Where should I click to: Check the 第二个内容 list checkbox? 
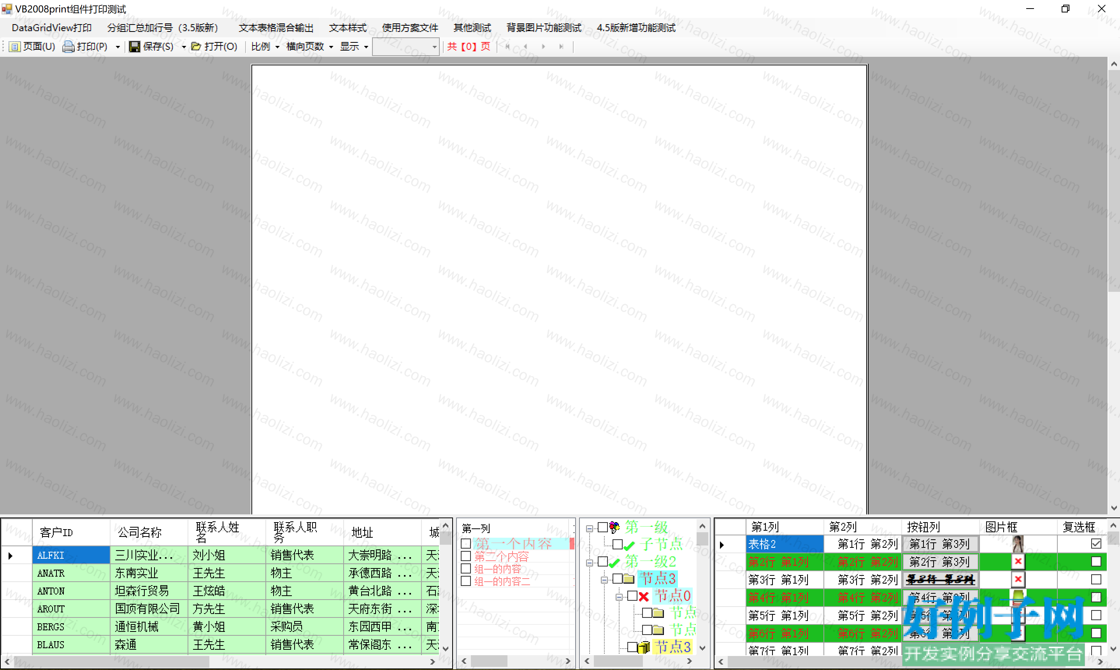point(466,556)
